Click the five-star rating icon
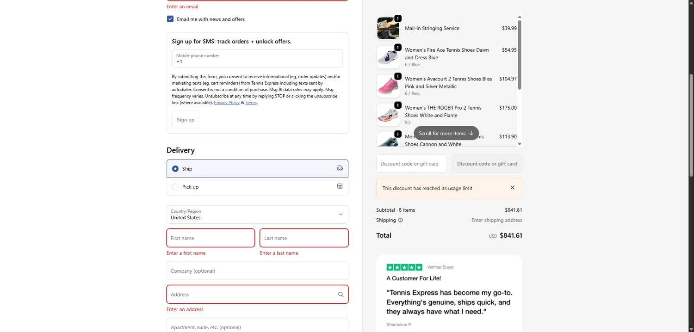 pos(404,267)
